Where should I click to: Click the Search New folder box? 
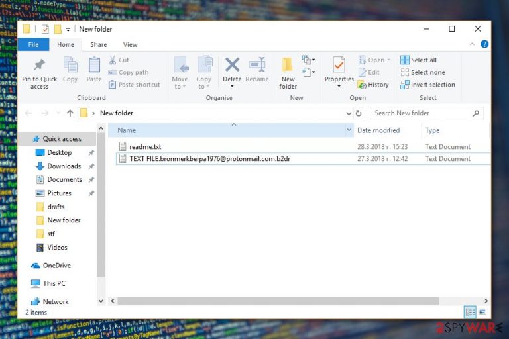(427, 113)
